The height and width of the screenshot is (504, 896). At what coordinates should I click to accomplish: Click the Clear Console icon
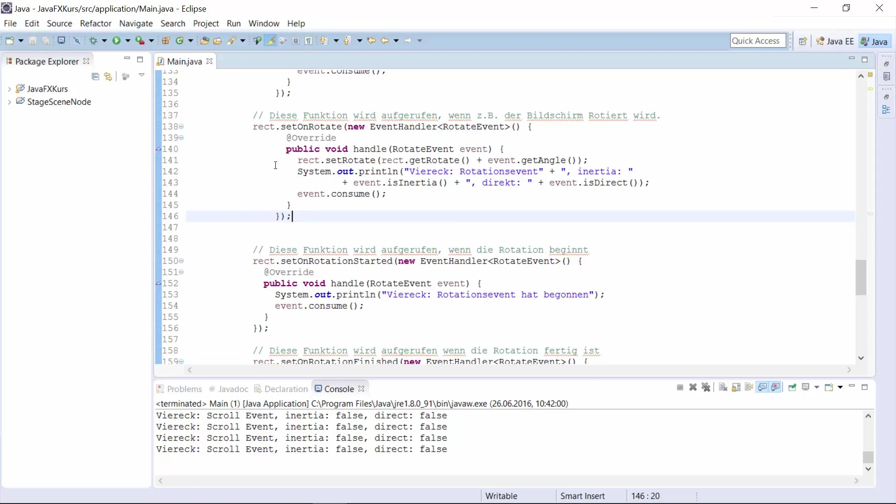pyautogui.click(x=723, y=387)
